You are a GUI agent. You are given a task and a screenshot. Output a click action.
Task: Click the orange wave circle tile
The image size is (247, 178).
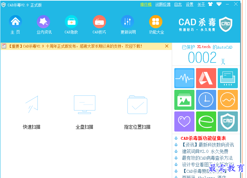point(228,100)
